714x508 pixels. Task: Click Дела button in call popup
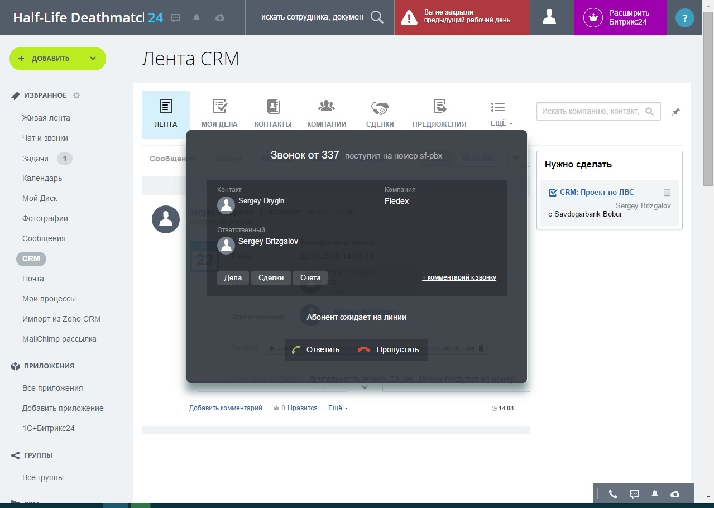[x=233, y=277]
